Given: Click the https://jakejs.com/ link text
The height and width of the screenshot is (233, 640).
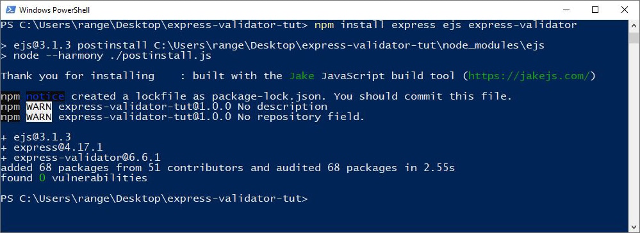Looking at the screenshot, I should 529,76.
